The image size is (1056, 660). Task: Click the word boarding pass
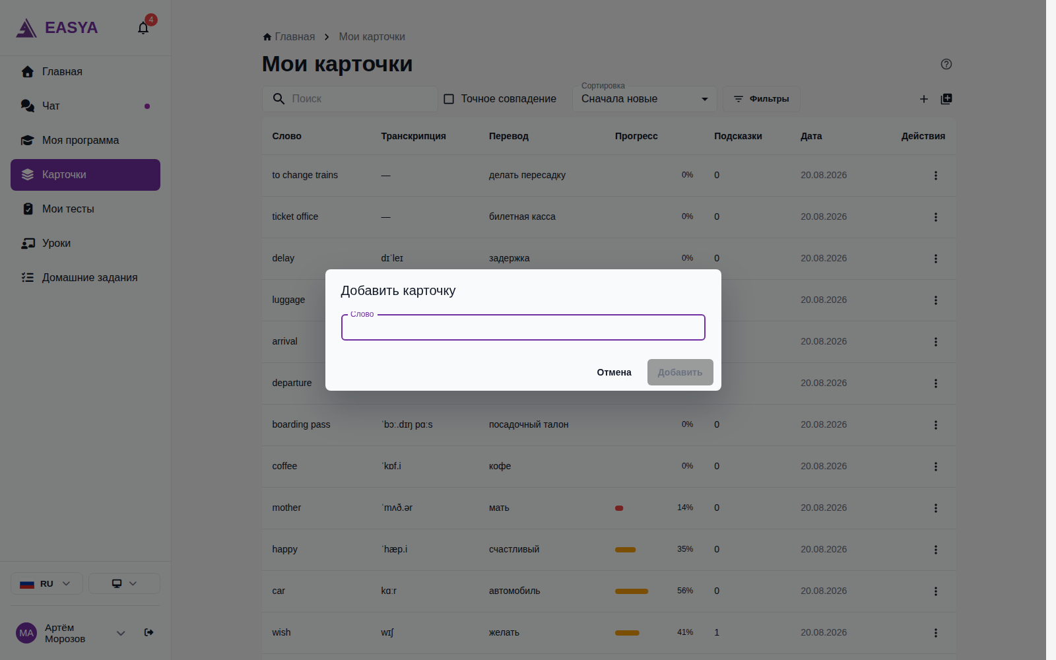pos(301,424)
